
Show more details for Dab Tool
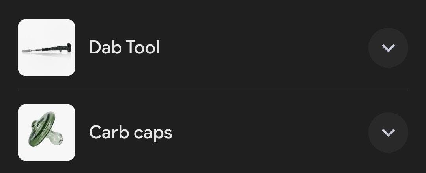tap(388, 48)
